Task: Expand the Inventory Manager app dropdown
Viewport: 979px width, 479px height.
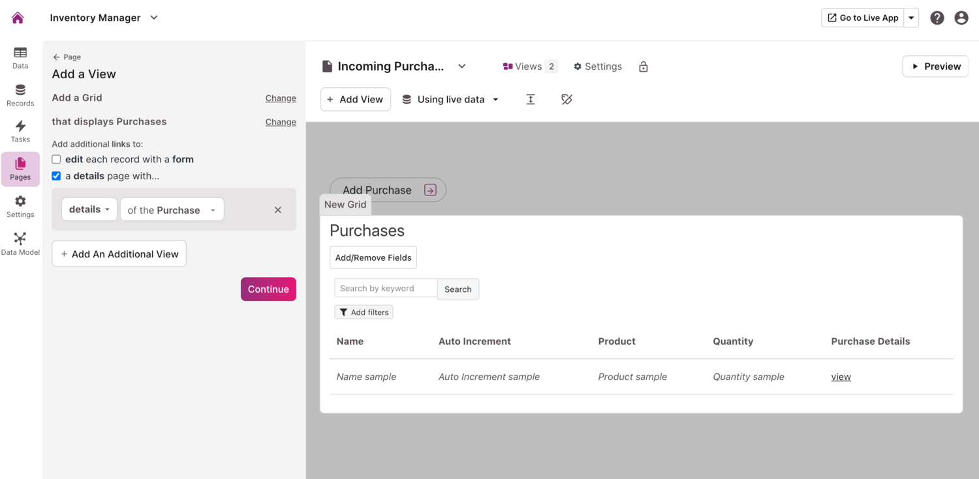Action: 153,18
